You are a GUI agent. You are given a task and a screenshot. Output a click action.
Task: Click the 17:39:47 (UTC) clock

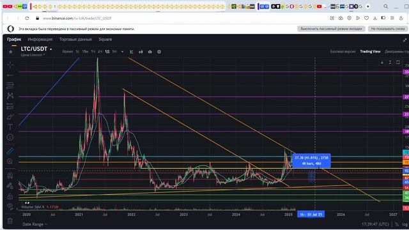click(x=375, y=224)
